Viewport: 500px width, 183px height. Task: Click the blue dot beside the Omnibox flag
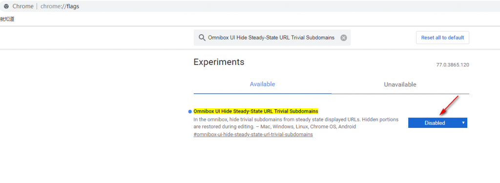190,112
